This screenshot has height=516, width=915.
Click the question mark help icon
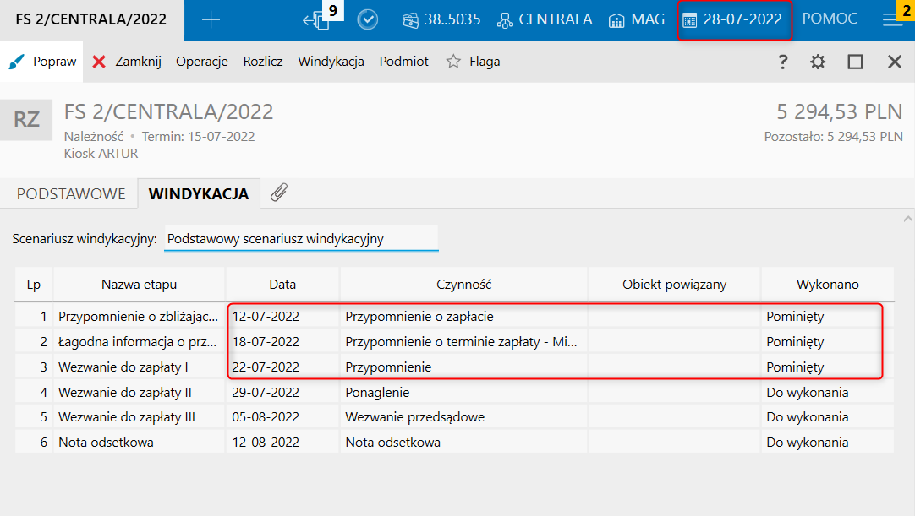pyautogui.click(x=782, y=62)
